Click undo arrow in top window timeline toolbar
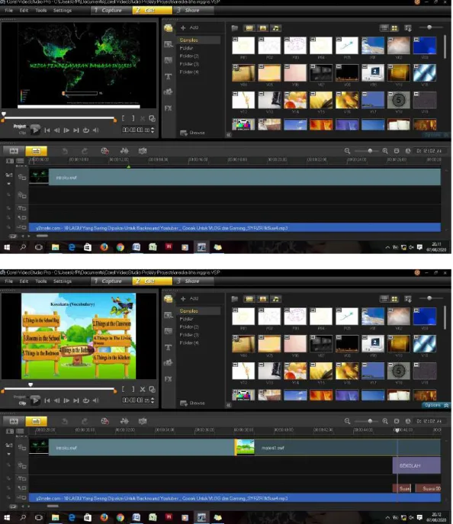Image resolution: width=453 pixels, height=524 pixels. pyautogui.click(x=65, y=151)
